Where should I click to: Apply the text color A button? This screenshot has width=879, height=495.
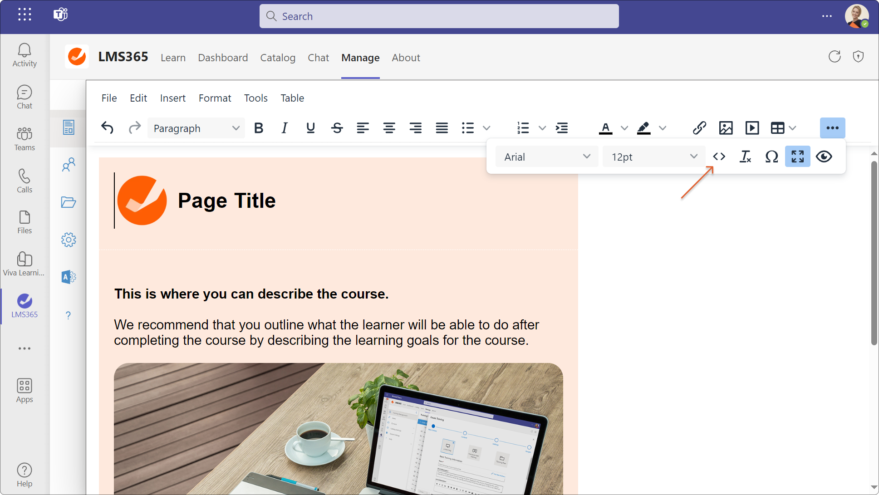[x=605, y=128]
